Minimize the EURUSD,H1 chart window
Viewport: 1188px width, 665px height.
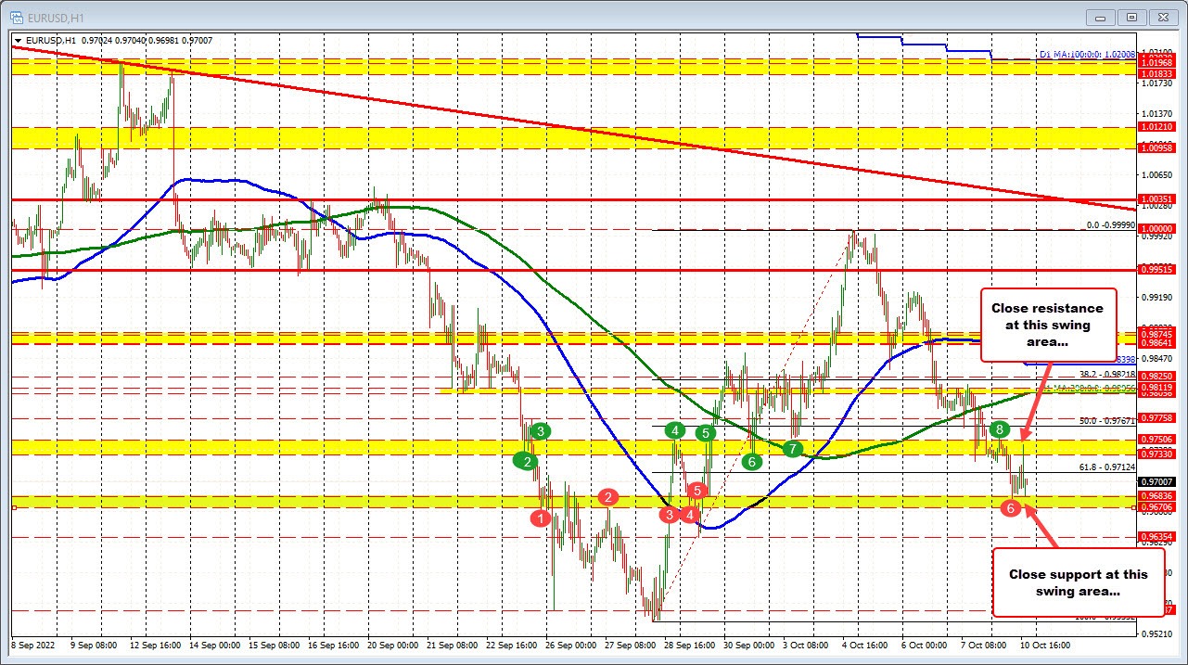point(1099,17)
